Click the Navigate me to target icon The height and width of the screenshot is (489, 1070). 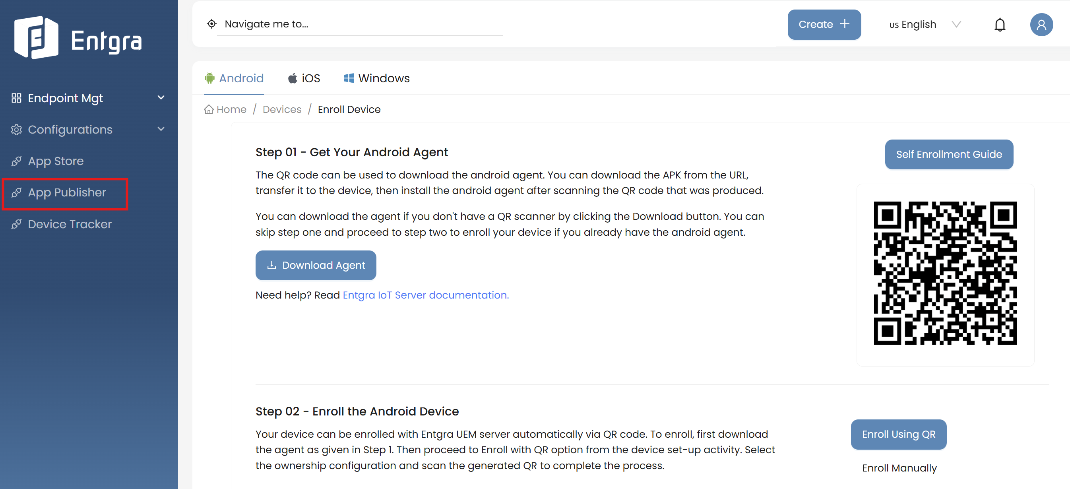211,24
